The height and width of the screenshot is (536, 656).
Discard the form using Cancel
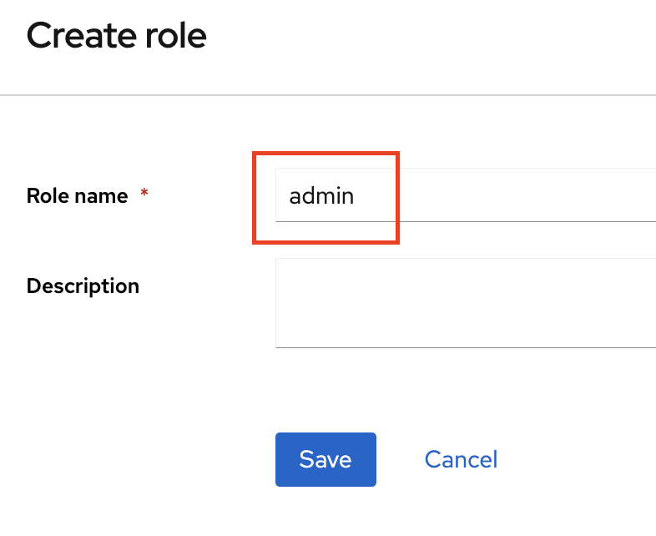pos(461,459)
